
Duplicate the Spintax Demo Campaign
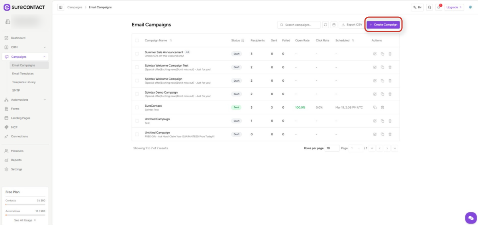pos(382,94)
